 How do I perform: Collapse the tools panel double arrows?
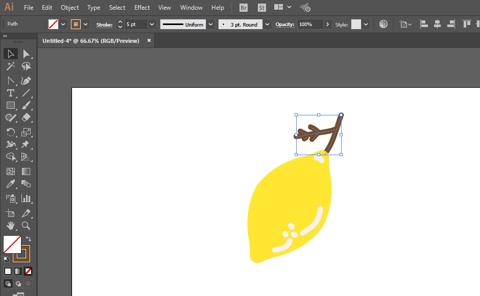tap(5, 36)
